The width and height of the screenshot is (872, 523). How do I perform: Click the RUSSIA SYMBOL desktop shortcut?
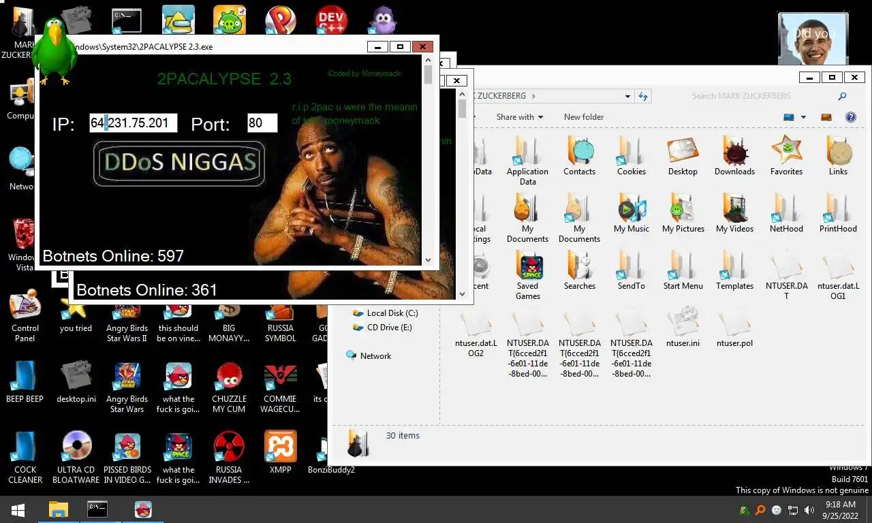(x=281, y=323)
